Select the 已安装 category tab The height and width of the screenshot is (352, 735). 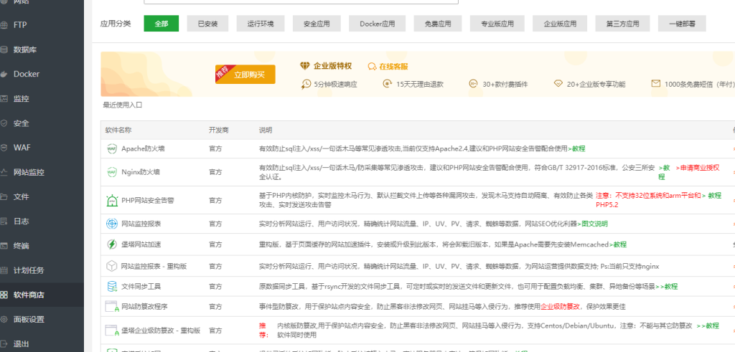point(207,24)
